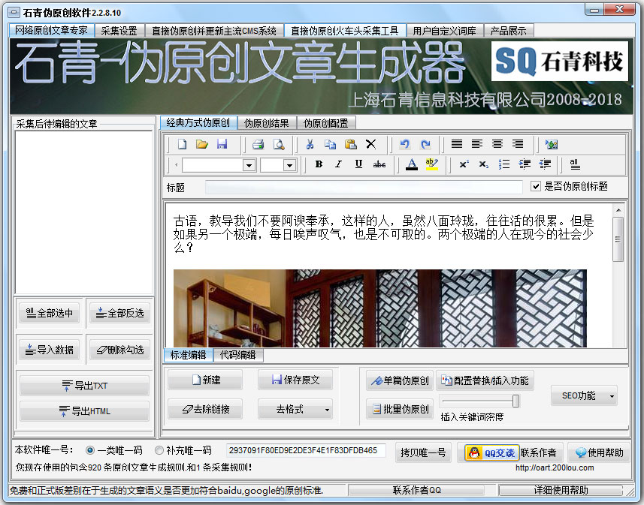Click 删除勾选 button
Image resolution: width=644 pixels, height=505 pixels.
coord(120,350)
